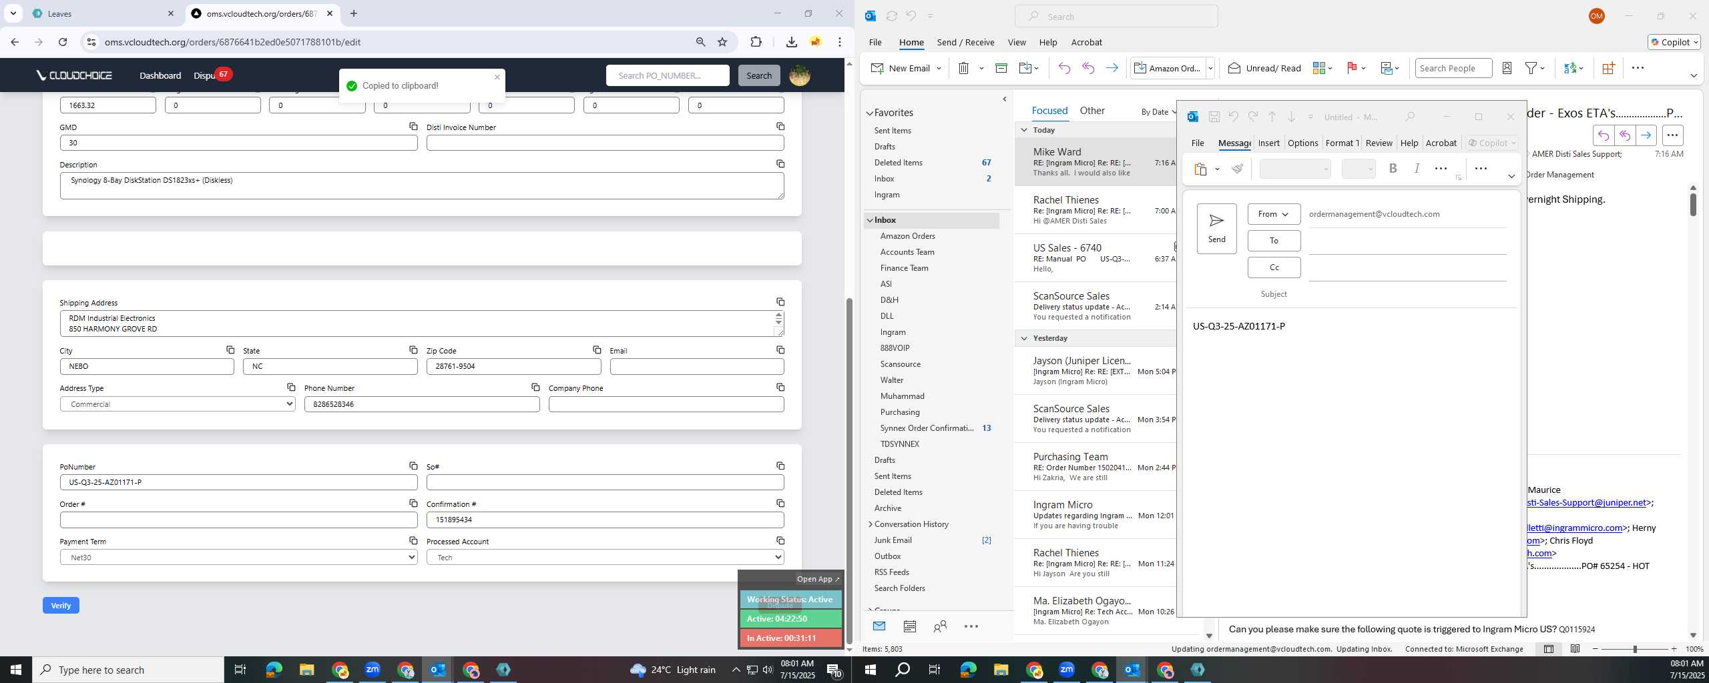This screenshot has height=683, width=1709.
Task: Expand Conversation History folder
Action: [x=870, y=524]
